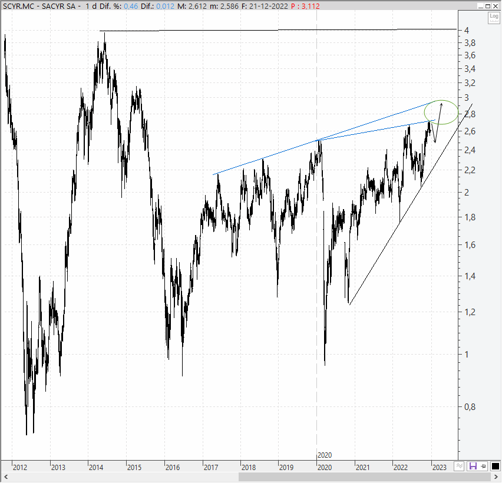Click the 'Dif. %: 0,46' value
Viewport: 502px width, 483px height.
[118, 6]
